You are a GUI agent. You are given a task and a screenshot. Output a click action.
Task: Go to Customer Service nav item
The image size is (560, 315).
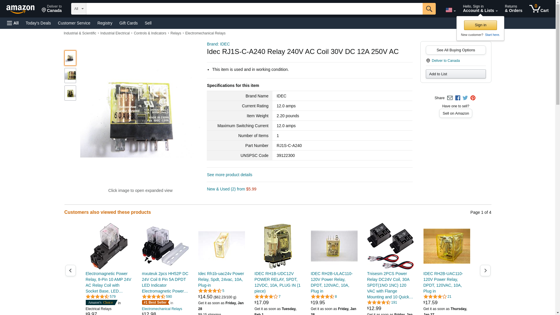74,23
